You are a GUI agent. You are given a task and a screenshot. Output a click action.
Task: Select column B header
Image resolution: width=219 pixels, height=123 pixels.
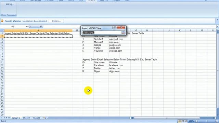coord(77,30)
